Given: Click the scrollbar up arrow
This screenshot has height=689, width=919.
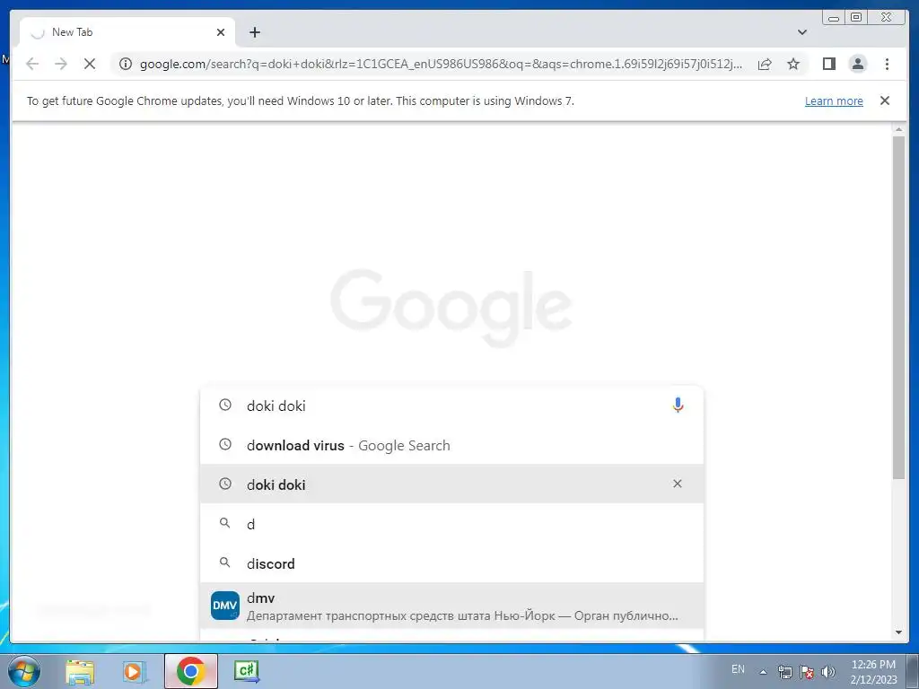Looking at the screenshot, I should coord(898,129).
